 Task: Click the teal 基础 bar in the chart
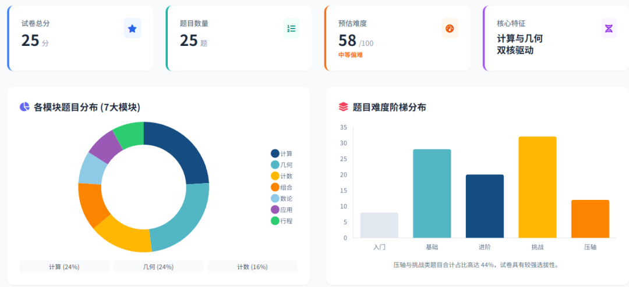pyautogui.click(x=432, y=193)
